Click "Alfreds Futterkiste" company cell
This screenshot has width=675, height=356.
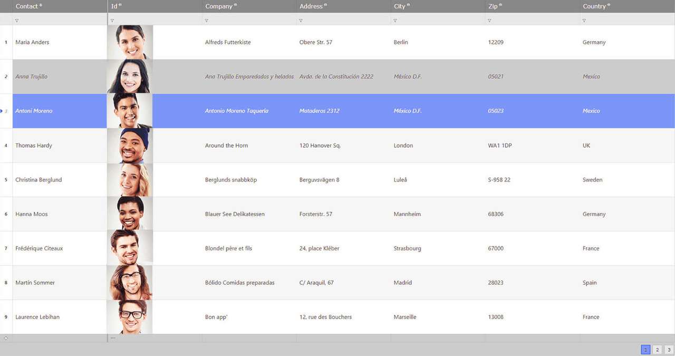[228, 42]
